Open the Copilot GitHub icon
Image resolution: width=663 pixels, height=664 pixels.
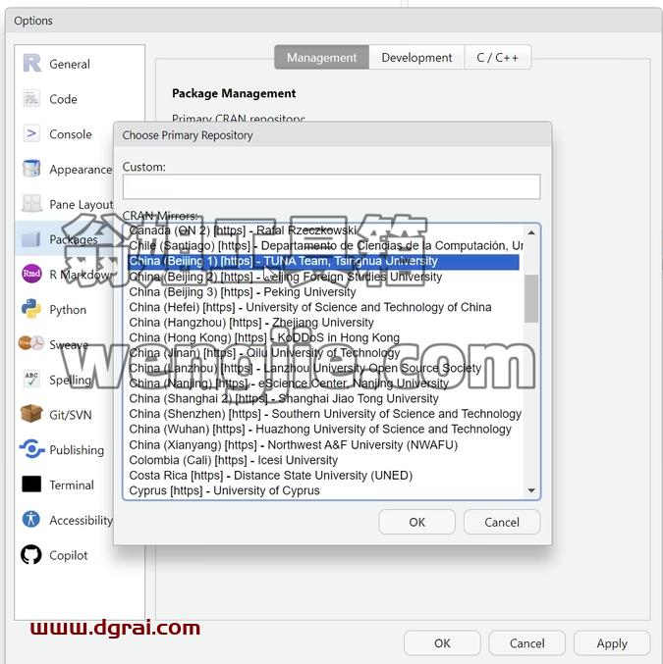[x=31, y=554]
